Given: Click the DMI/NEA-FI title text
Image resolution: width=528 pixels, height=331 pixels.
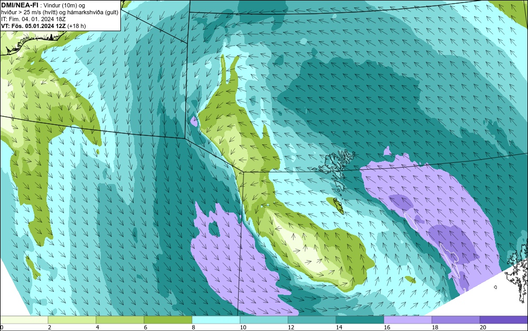Looking at the screenshot, I should tap(20, 5).
